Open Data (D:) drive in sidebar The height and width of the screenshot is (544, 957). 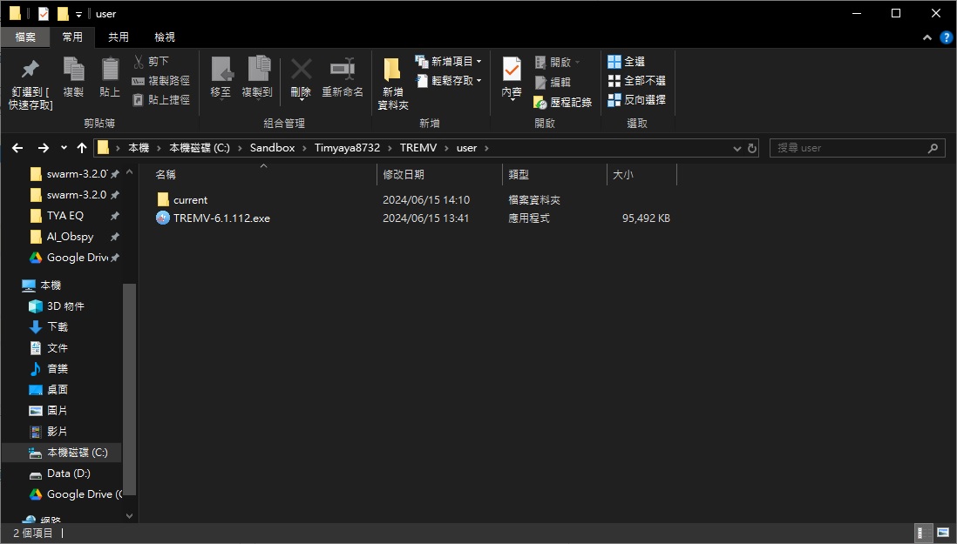[68, 473]
